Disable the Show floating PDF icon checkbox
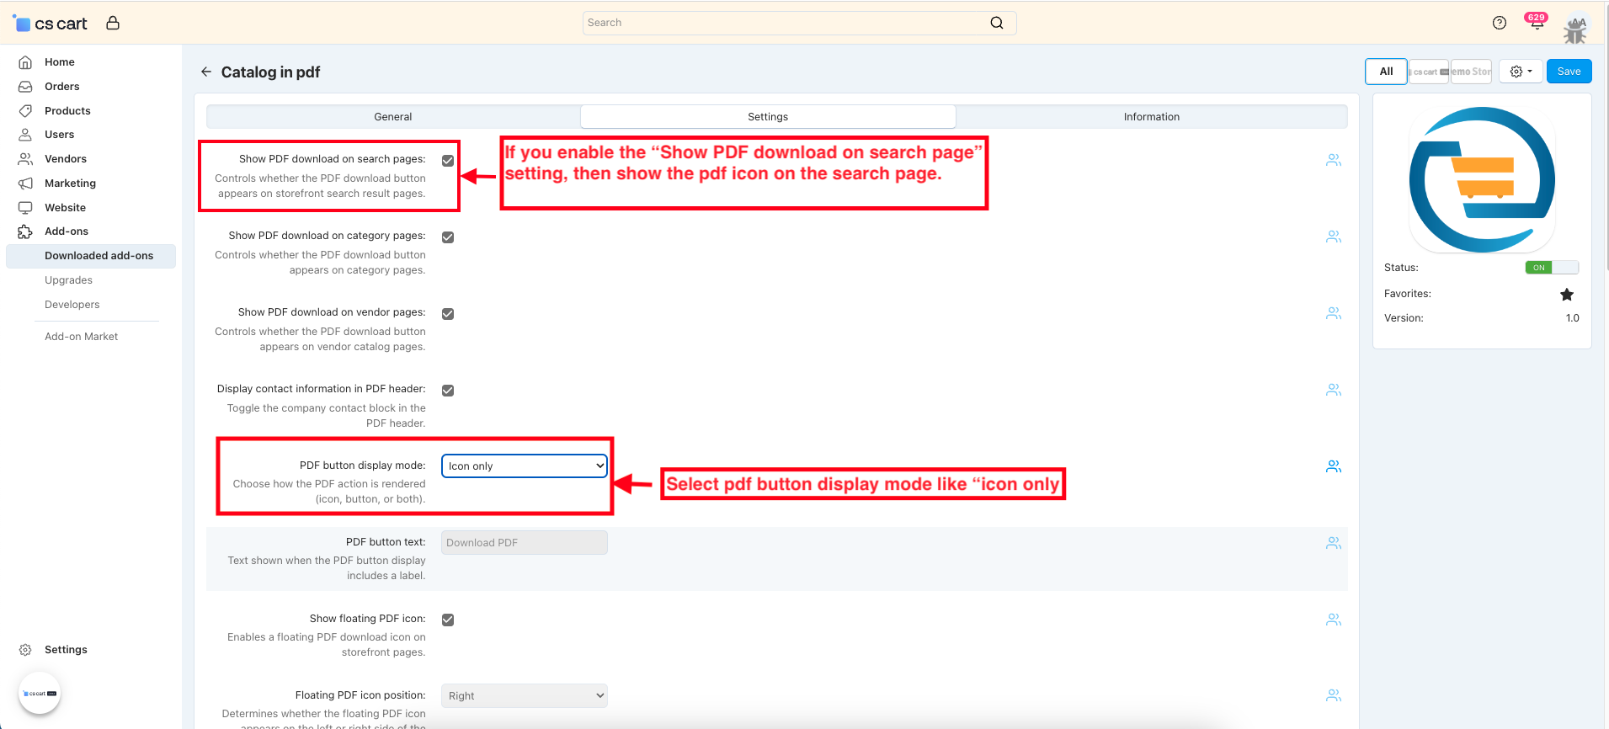The width and height of the screenshot is (1609, 729). [x=448, y=620]
